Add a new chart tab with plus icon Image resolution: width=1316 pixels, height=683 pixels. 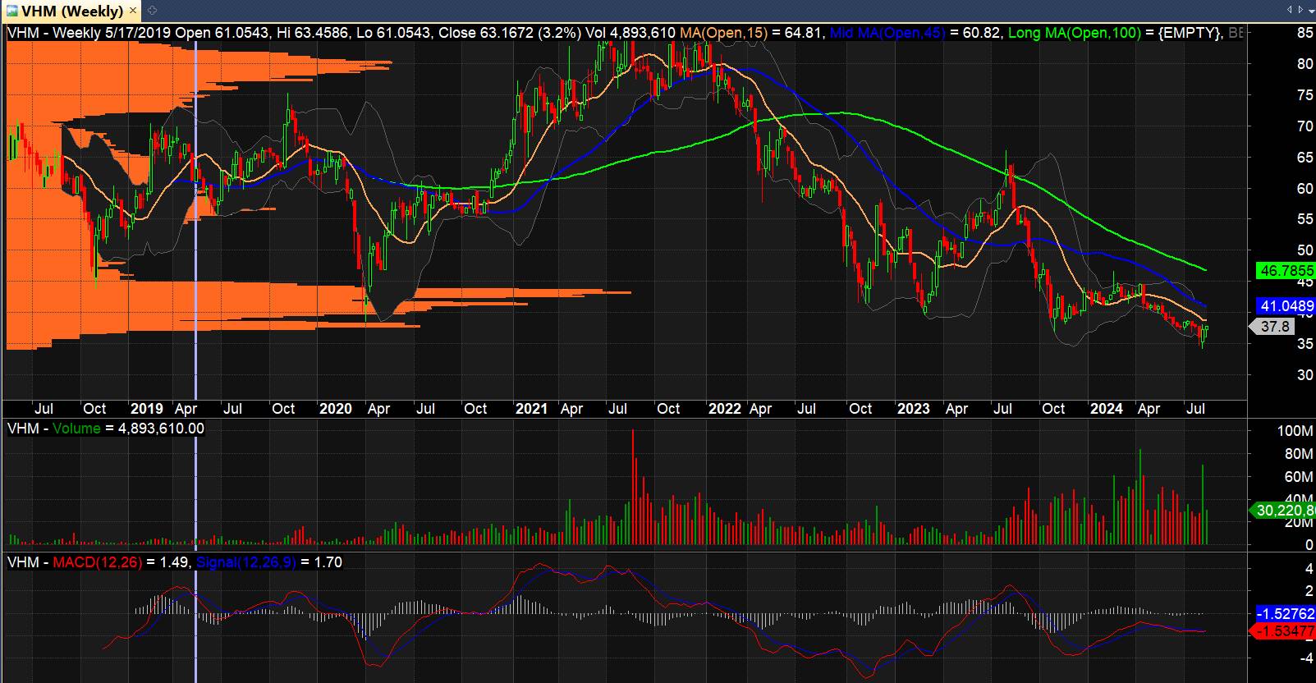click(x=153, y=11)
